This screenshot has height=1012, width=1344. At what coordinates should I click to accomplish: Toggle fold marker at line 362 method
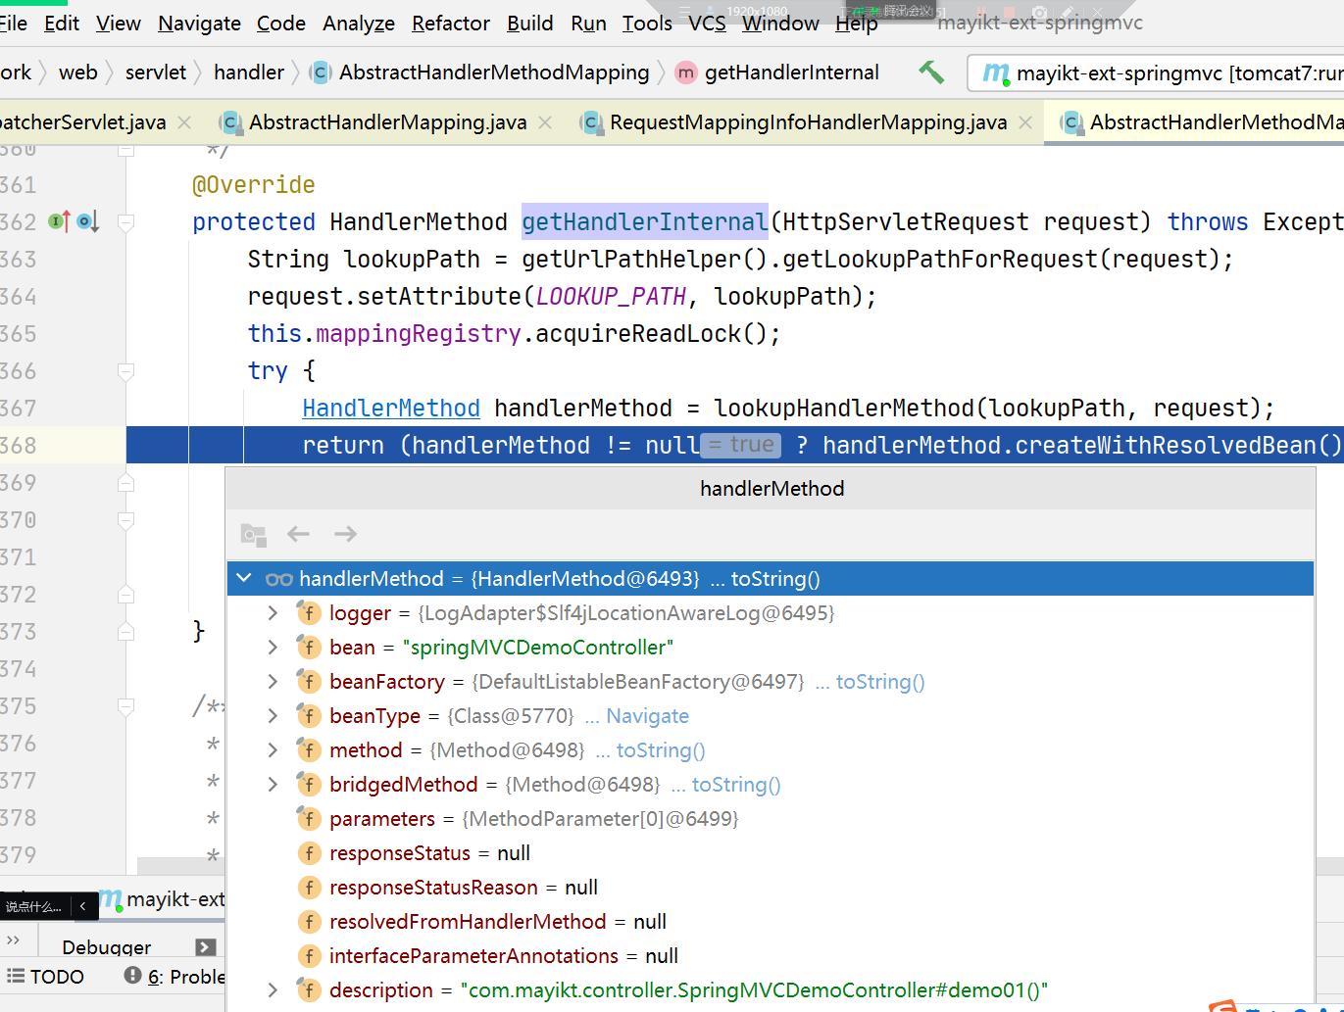click(x=125, y=222)
